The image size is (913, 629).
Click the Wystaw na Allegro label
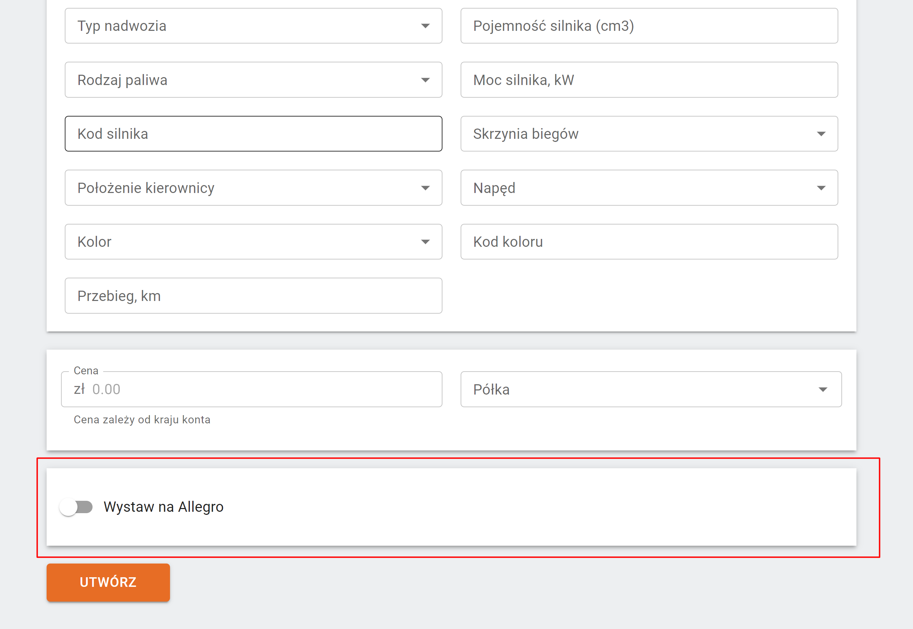tap(163, 507)
